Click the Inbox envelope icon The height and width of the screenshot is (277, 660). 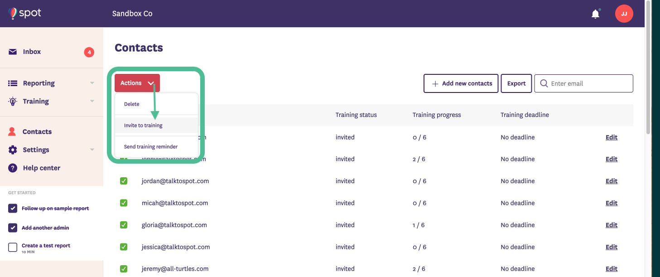(x=13, y=52)
